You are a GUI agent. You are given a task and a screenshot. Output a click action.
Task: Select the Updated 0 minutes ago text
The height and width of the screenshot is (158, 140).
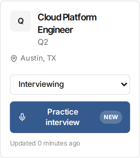point(45,143)
